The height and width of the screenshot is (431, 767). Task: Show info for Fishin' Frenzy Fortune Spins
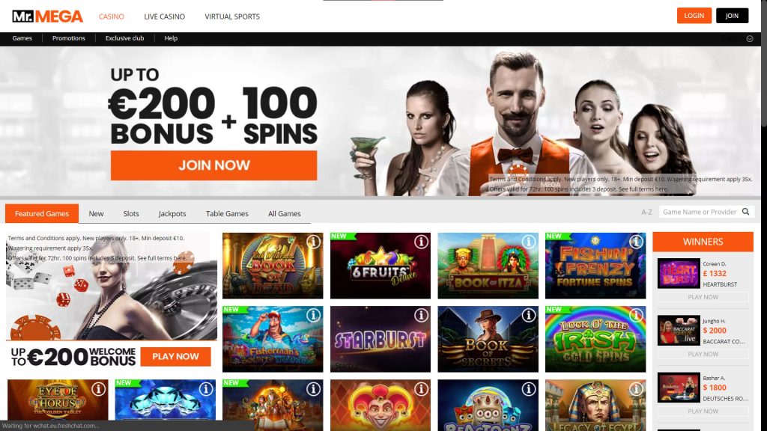pyautogui.click(x=637, y=242)
